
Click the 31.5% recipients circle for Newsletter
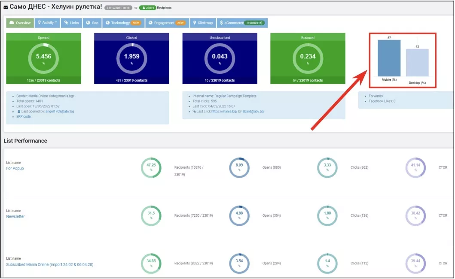point(151,216)
